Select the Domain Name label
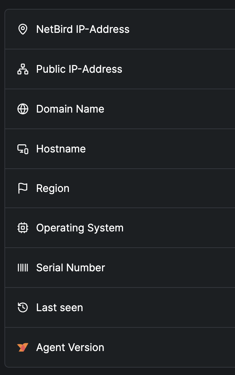Image resolution: width=235 pixels, height=375 pixels. coord(70,109)
